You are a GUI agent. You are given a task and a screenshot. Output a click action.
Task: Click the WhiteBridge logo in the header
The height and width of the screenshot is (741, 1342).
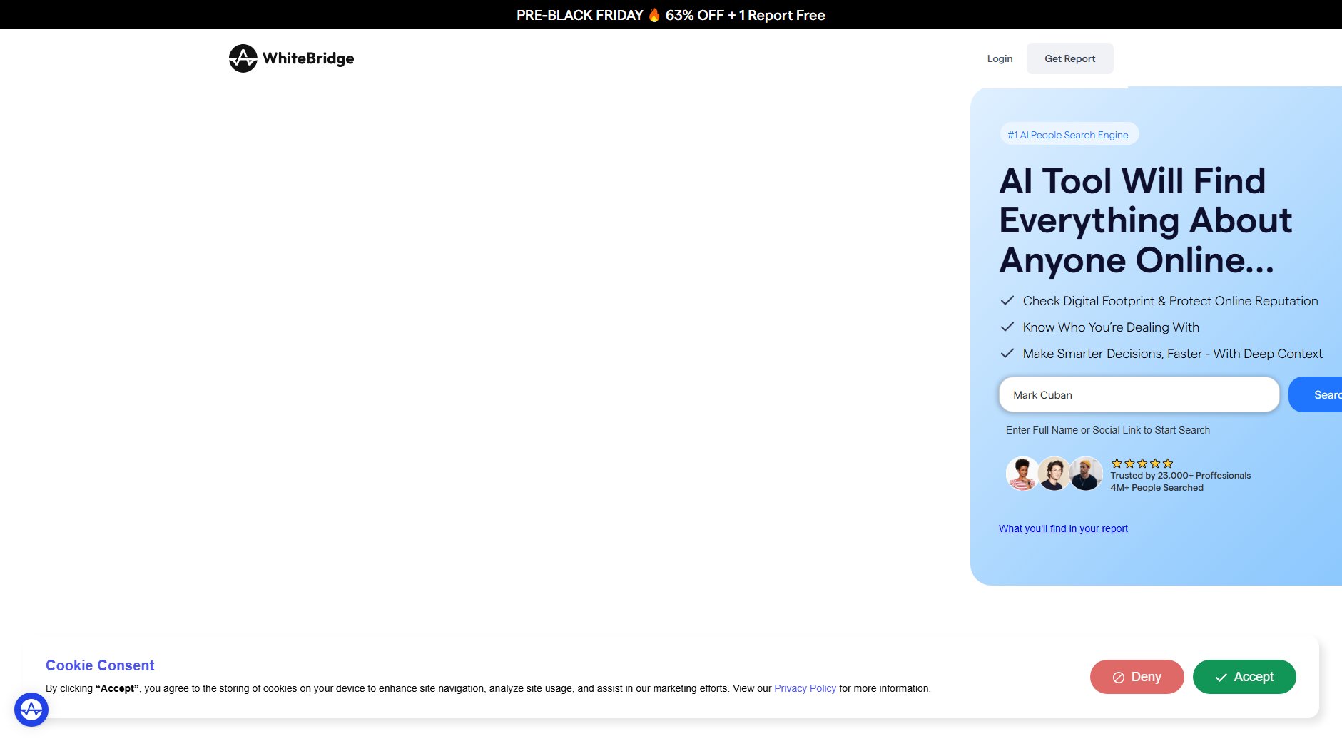291,58
